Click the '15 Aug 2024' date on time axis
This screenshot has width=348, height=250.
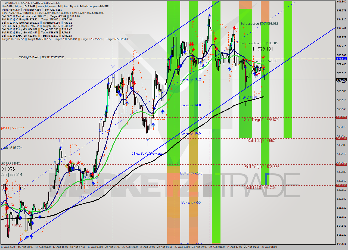[x=8, y=247]
